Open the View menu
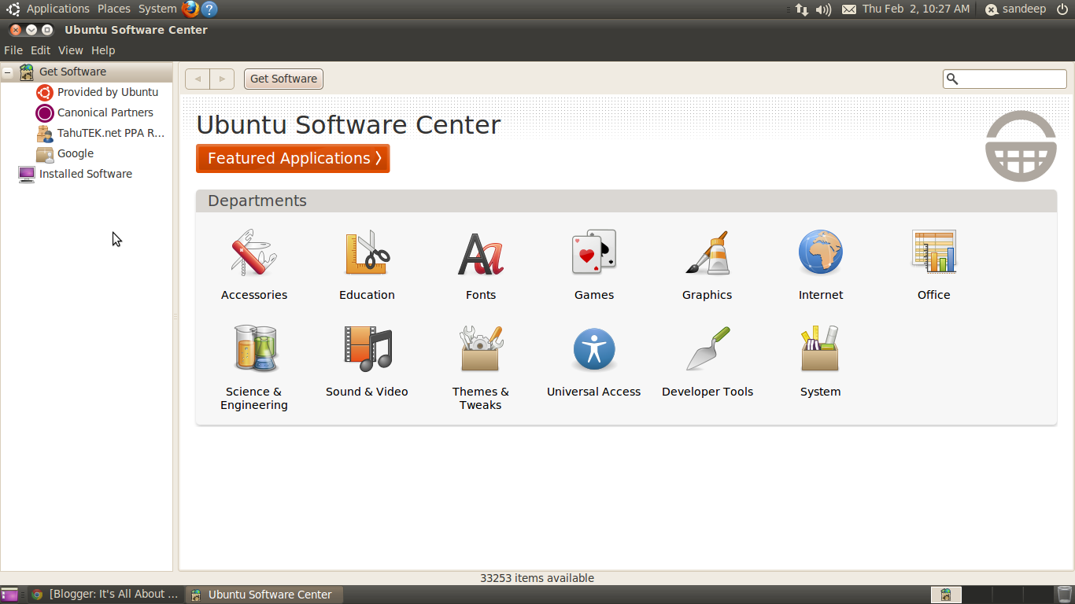Image resolution: width=1075 pixels, height=604 pixels. click(x=70, y=50)
